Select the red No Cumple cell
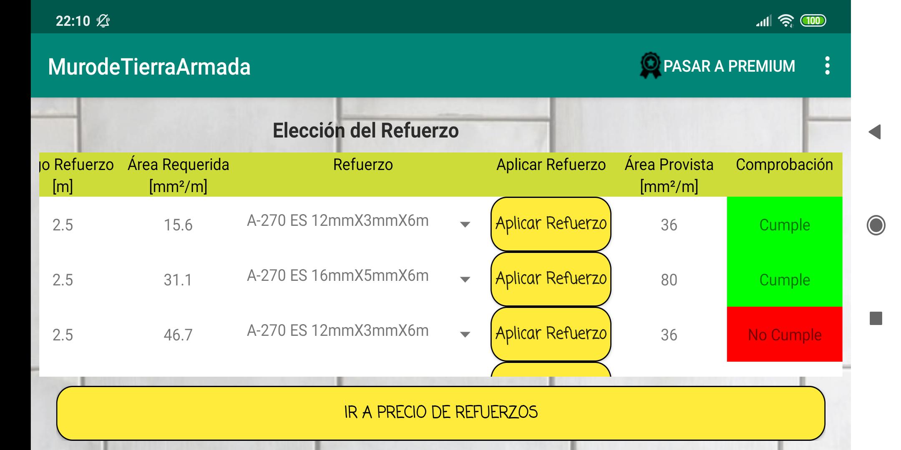This screenshot has width=901, height=450. coord(785,334)
